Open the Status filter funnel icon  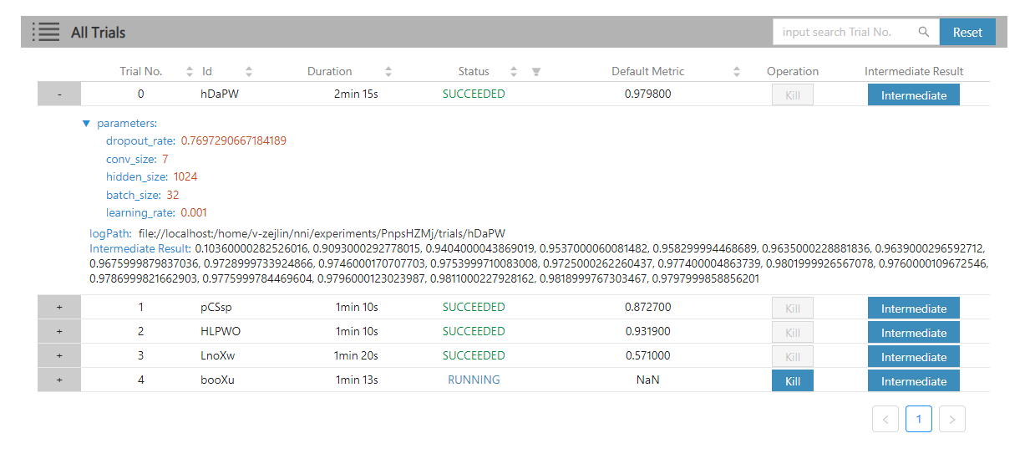(x=536, y=72)
